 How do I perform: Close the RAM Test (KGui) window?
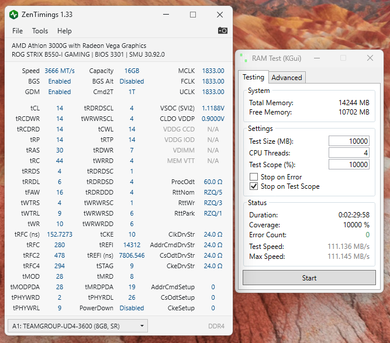coord(370,58)
